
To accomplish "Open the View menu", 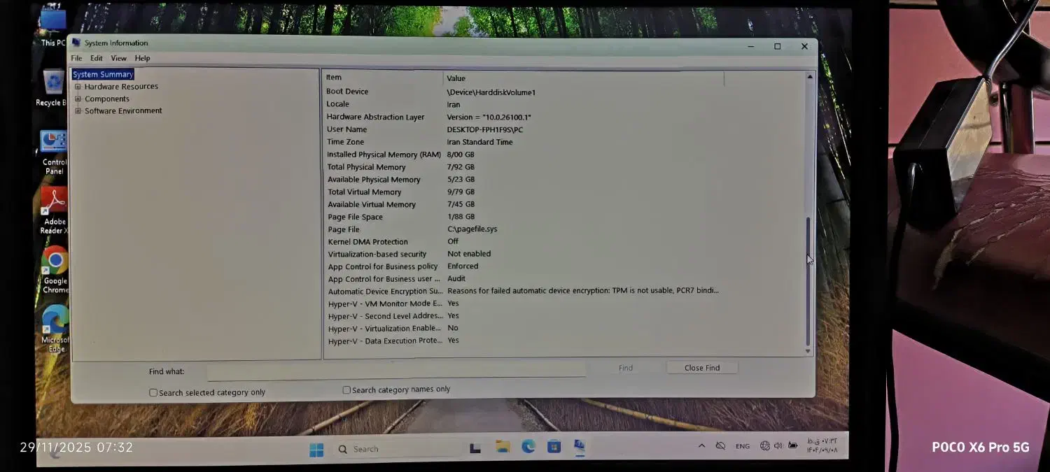I will coord(118,58).
